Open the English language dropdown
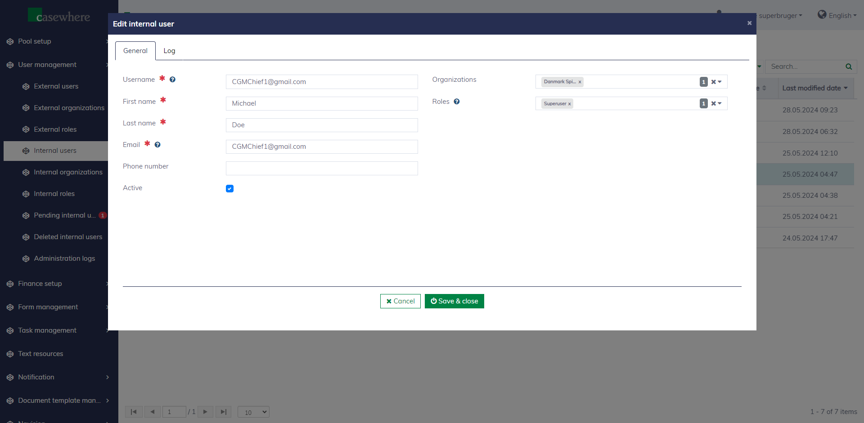Screen dimensions: 864x423 (x=837, y=16)
